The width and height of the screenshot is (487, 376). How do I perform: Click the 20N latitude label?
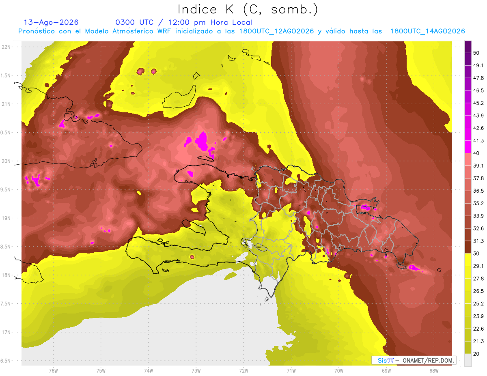coord(6,161)
